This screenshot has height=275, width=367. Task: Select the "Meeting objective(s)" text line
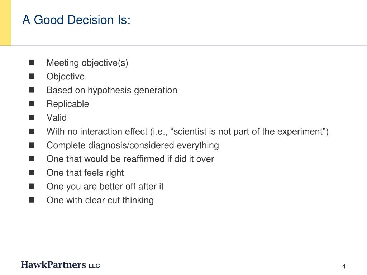coord(87,63)
